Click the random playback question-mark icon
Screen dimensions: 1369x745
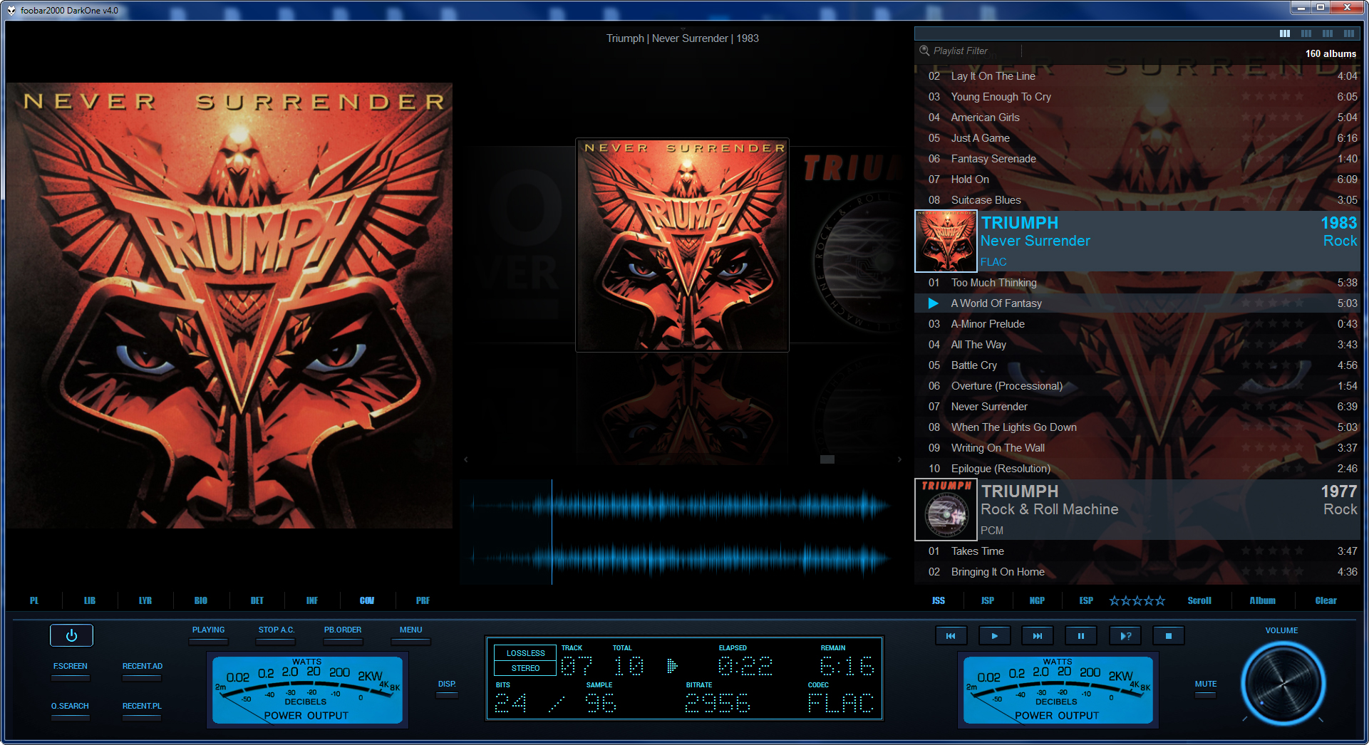pos(1125,635)
